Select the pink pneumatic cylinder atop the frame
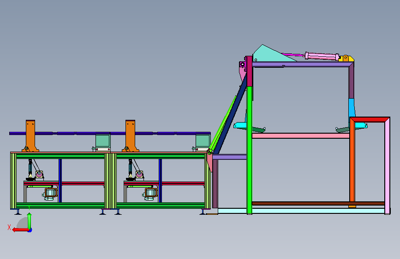Viewport: 400px width, 259px height. click(x=322, y=56)
